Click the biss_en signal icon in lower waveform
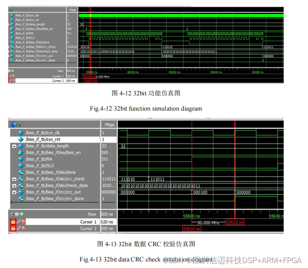Image resolution: width=308 pixels, height=268 pixels. point(21,152)
